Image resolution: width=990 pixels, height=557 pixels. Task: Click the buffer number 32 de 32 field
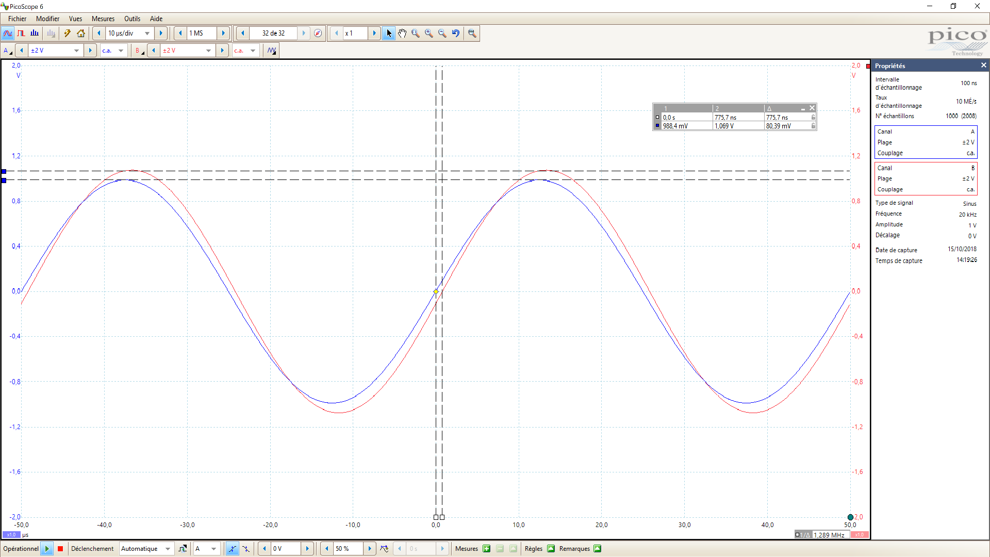tap(273, 34)
